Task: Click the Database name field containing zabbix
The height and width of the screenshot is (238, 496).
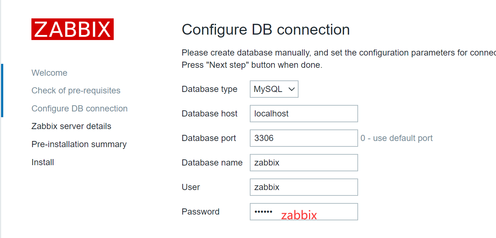Action: (x=304, y=162)
